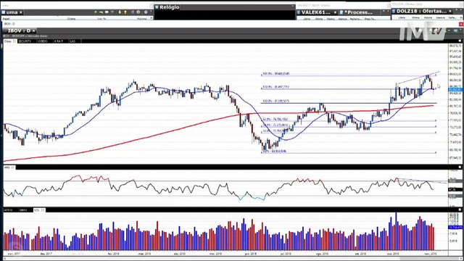Click the grid icon beside the VOL tab
This screenshot has height=261, width=464.
[x=43, y=210]
